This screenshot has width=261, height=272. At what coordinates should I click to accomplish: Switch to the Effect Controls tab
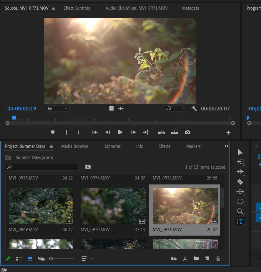point(77,8)
